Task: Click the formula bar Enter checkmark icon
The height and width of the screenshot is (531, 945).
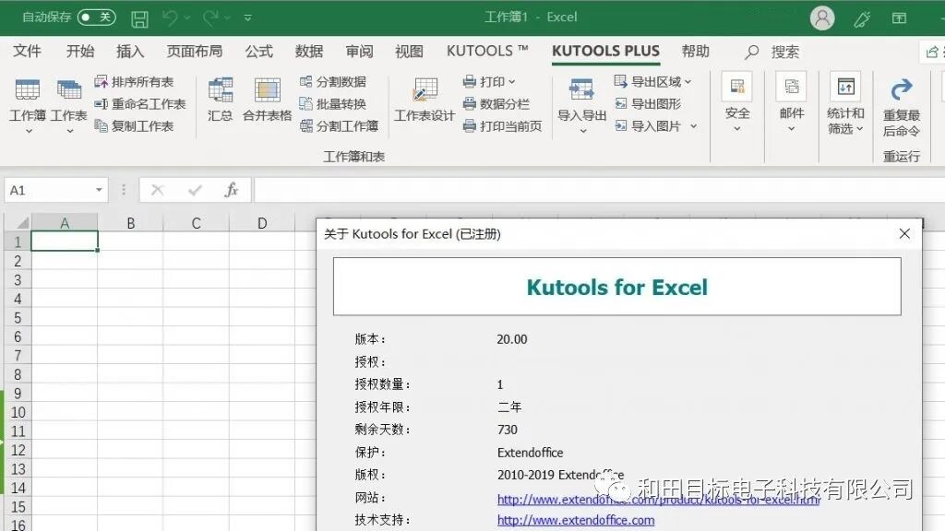Action: point(195,190)
